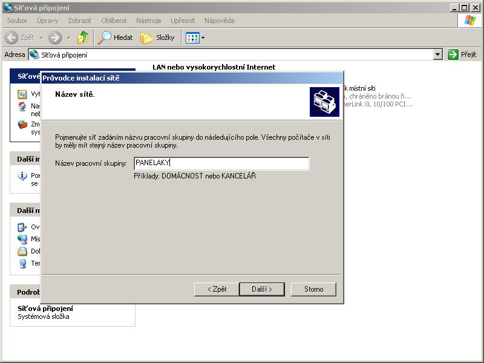484x363 pixels.
Task: Toggle the Složky folders pane
Action: click(157, 38)
